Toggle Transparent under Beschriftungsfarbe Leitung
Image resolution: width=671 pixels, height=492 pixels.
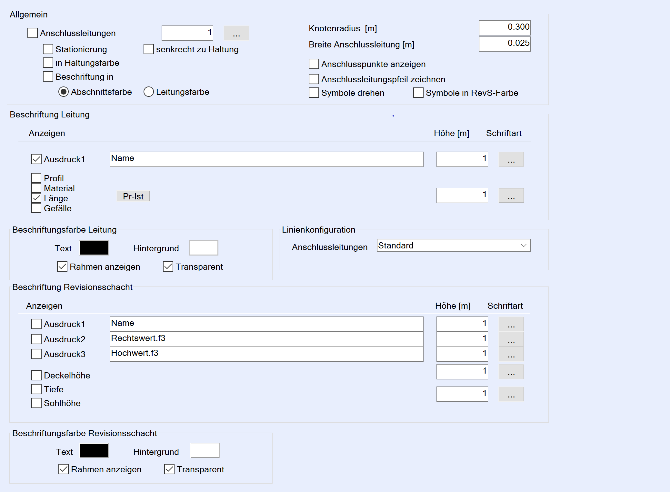[x=168, y=267]
